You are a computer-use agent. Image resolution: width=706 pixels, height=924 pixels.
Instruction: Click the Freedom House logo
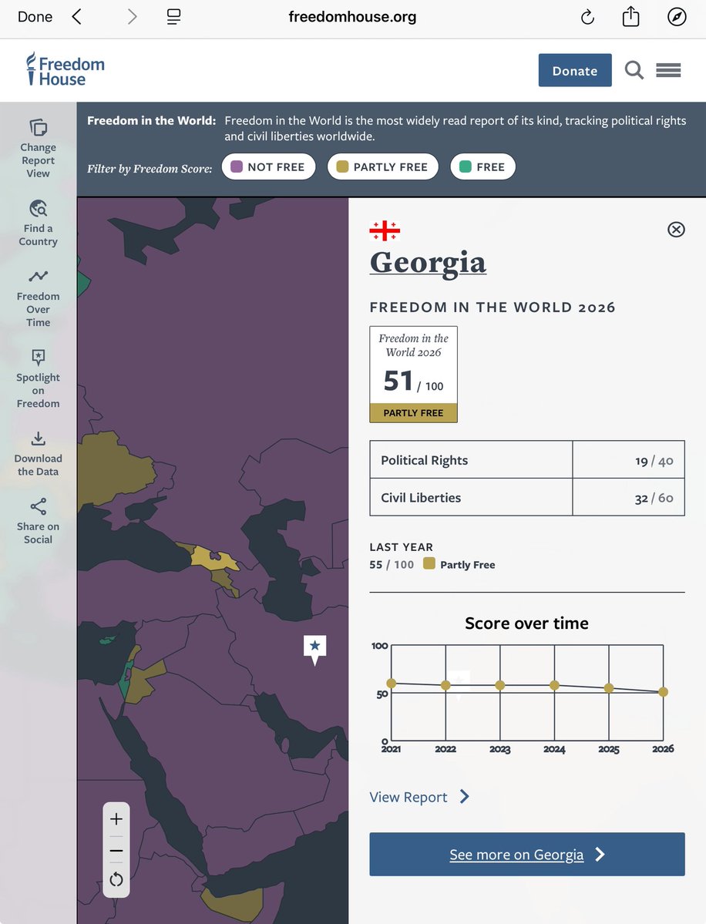66,69
